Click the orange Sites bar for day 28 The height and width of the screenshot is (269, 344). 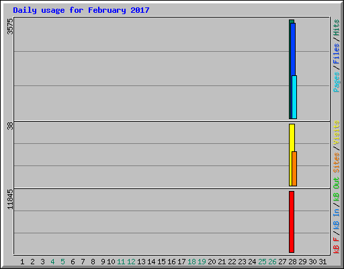tap(294, 169)
